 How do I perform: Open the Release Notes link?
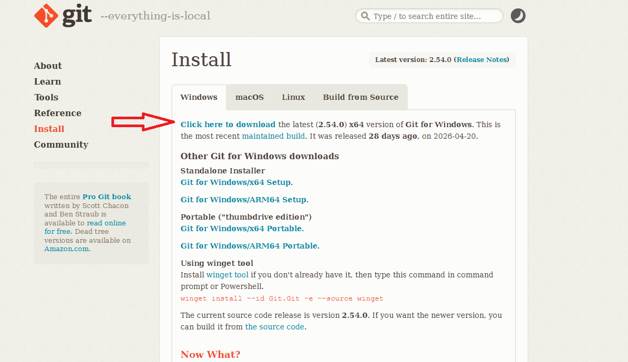click(482, 60)
